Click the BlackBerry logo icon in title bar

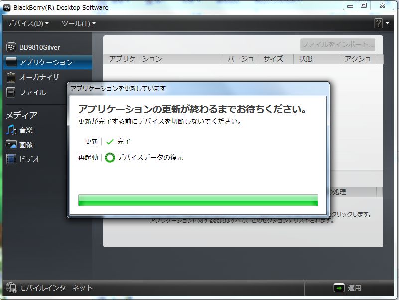(x=7, y=7)
